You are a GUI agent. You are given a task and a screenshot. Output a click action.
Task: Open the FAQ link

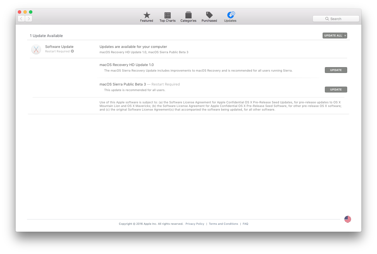245,224
